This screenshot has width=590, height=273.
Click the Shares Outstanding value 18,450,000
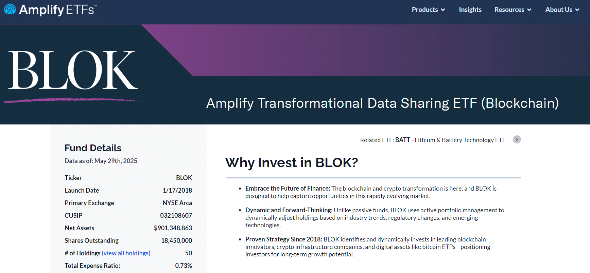[x=176, y=240]
